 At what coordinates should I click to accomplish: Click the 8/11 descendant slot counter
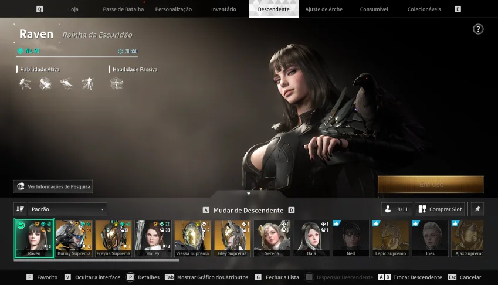click(x=397, y=209)
